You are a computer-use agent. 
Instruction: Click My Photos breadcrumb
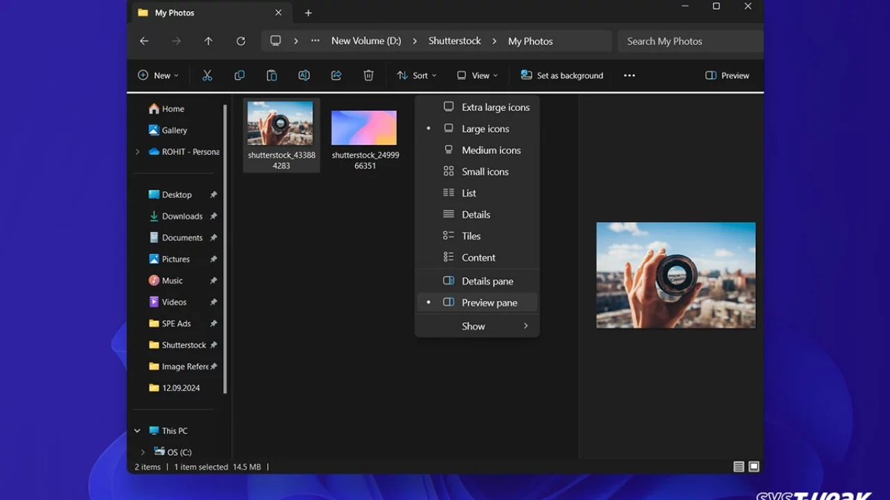point(531,41)
